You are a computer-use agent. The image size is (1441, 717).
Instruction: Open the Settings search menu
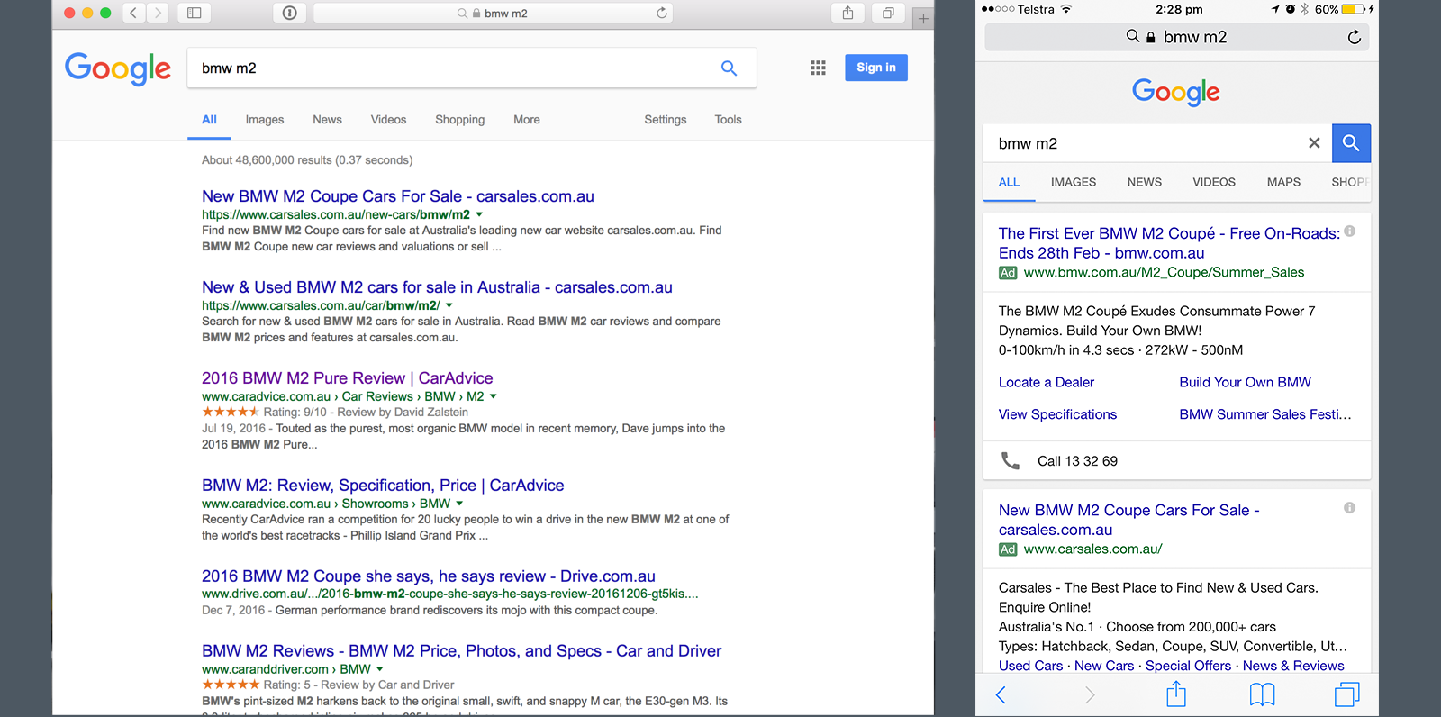pyautogui.click(x=666, y=120)
